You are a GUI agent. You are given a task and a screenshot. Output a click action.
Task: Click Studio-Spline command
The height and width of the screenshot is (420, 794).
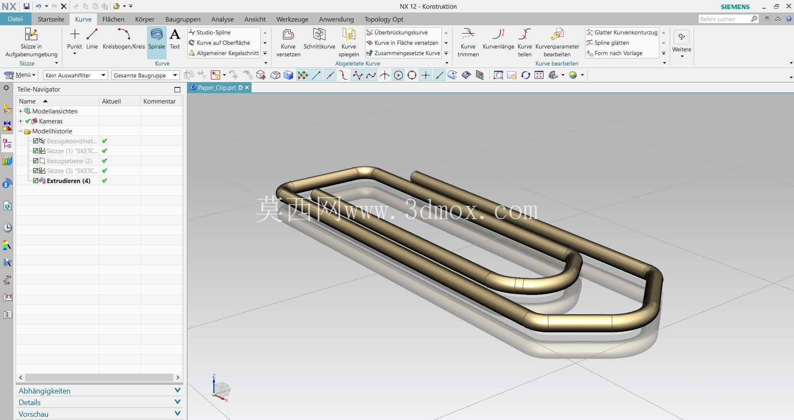213,32
